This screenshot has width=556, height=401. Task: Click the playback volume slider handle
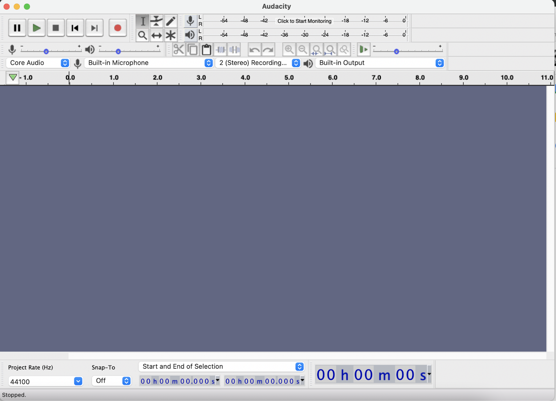(x=118, y=51)
